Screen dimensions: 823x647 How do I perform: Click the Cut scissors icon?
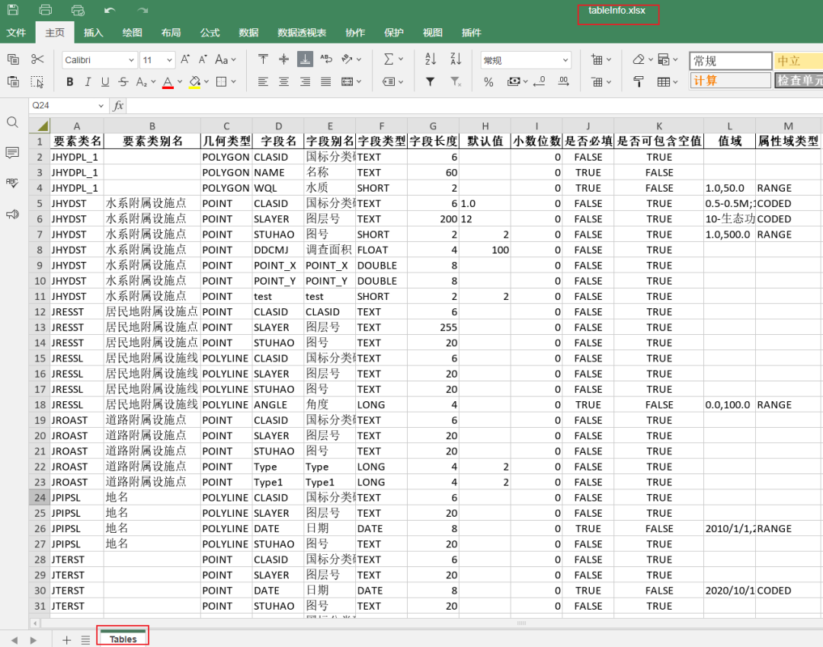point(37,59)
